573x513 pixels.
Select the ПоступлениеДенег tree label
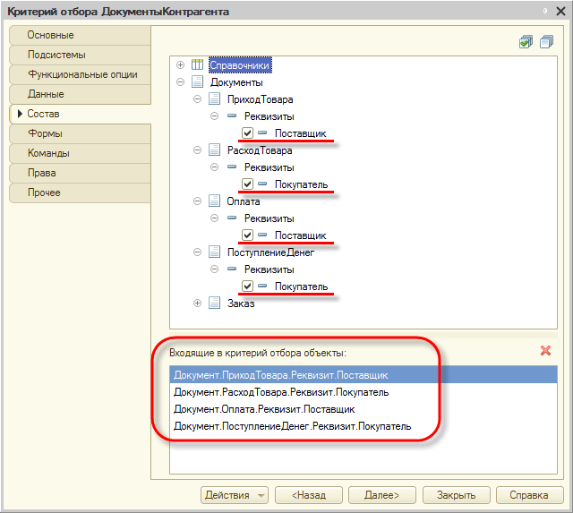[x=270, y=252]
